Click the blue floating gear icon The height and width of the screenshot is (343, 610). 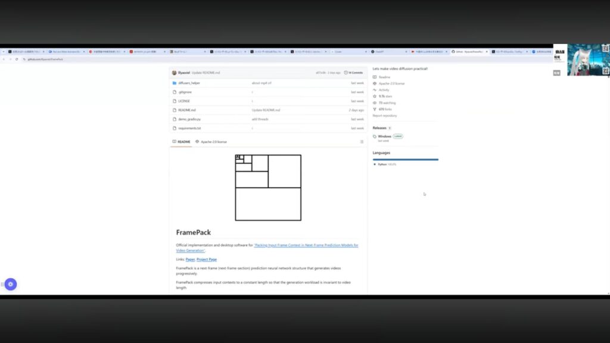(x=11, y=285)
